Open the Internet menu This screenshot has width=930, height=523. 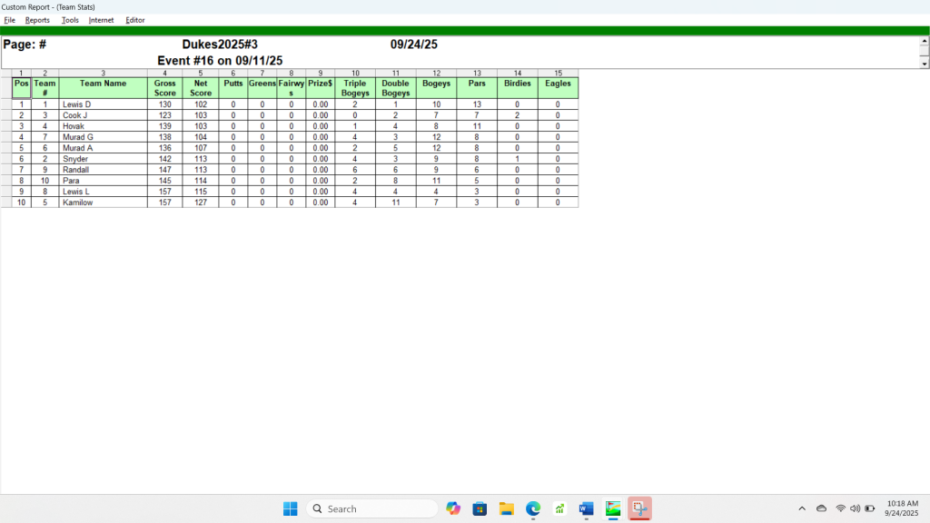102,20
